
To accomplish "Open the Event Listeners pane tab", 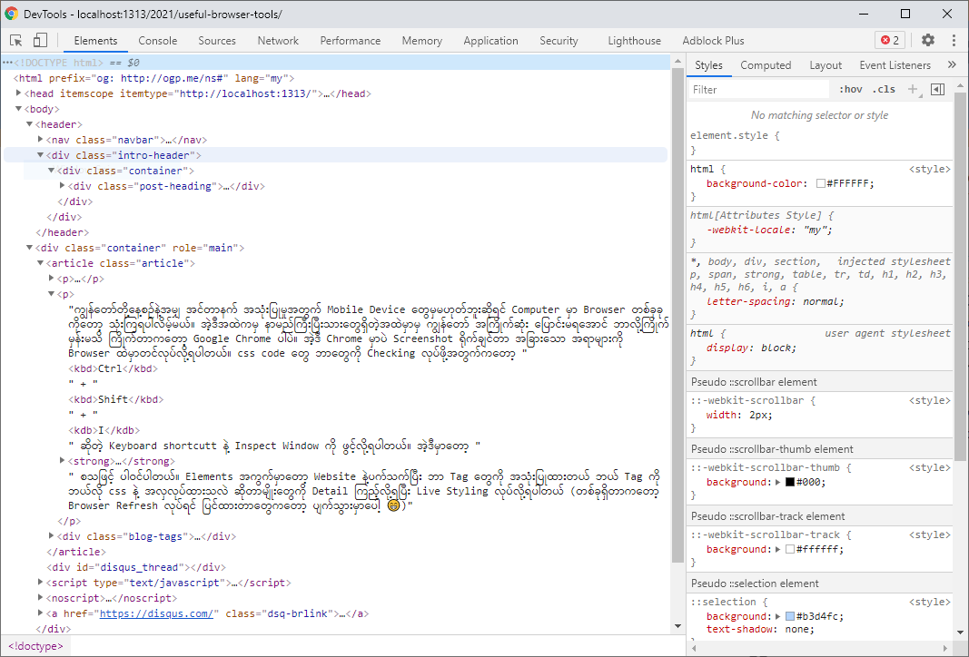I will pyautogui.click(x=895, y=64).
